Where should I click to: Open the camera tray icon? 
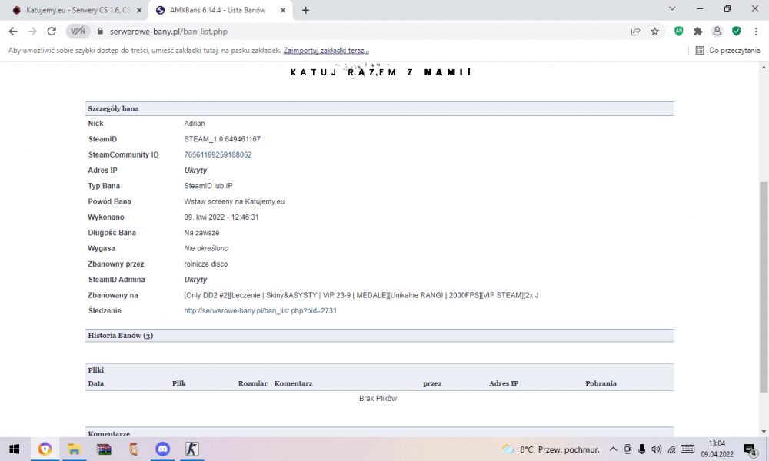pos(628,449)
